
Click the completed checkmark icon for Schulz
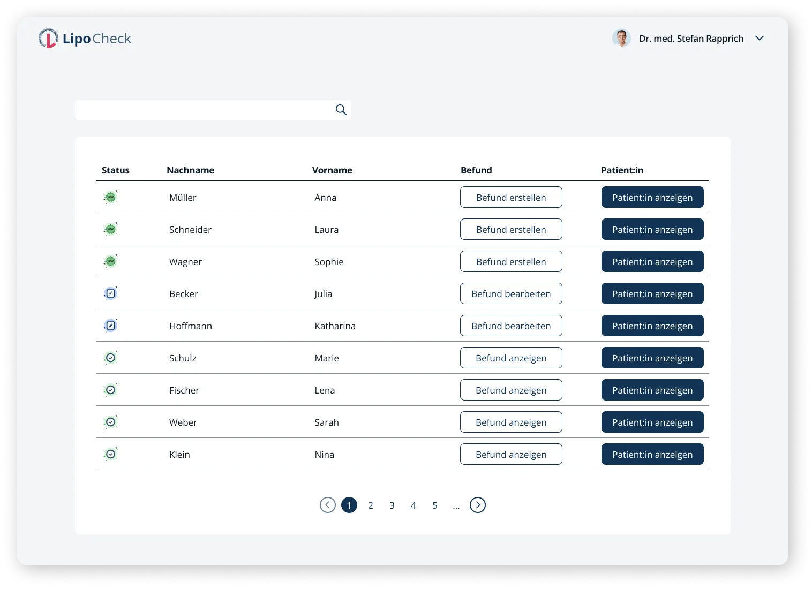[110, 357]
